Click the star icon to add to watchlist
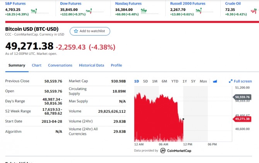Image resolution: width=259 pixels, height=163 pixels. tap(75, 31)
